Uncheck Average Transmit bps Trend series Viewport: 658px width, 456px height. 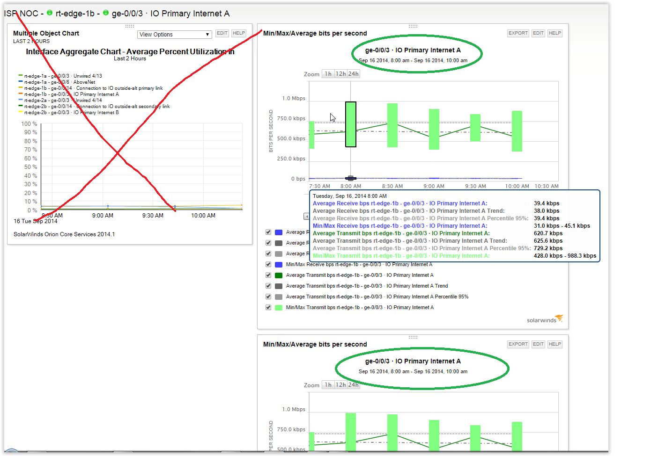(x=268, y=286)
